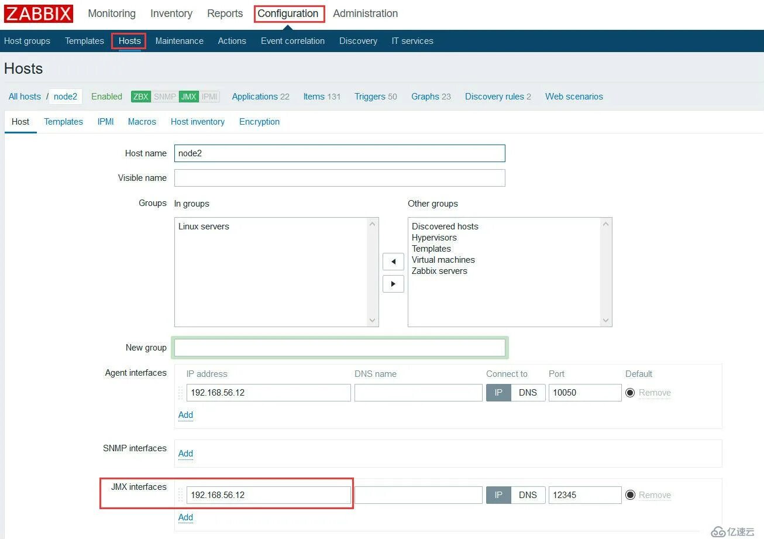
Task: Select Agent interface default radio button
Action: click(630, 393)
